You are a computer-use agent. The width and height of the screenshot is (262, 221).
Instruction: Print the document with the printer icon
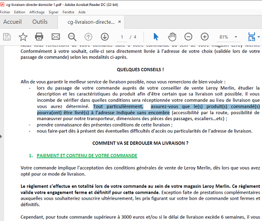pos(39,37)
